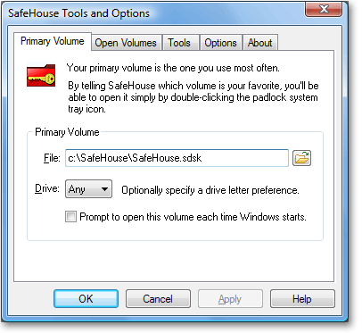The height and width of the screenshot is (333, 362).
Task: Switch to the Open Volumes tab
Action: (126, 43)
